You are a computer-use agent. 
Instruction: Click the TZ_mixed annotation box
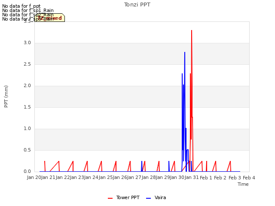(50, 18)
